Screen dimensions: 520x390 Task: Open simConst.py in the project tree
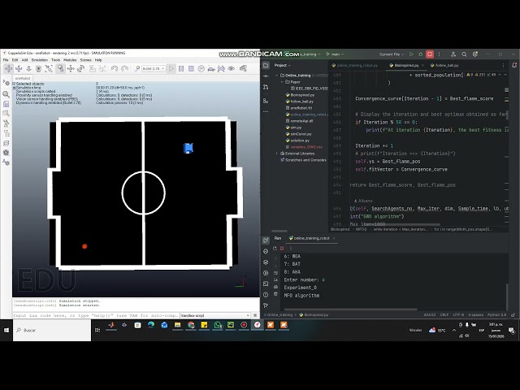(x=298, y=133)
